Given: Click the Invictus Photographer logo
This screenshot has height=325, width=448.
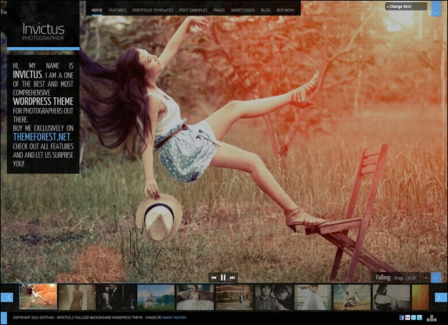Looking at the screenshot, I should pos(44,31).
